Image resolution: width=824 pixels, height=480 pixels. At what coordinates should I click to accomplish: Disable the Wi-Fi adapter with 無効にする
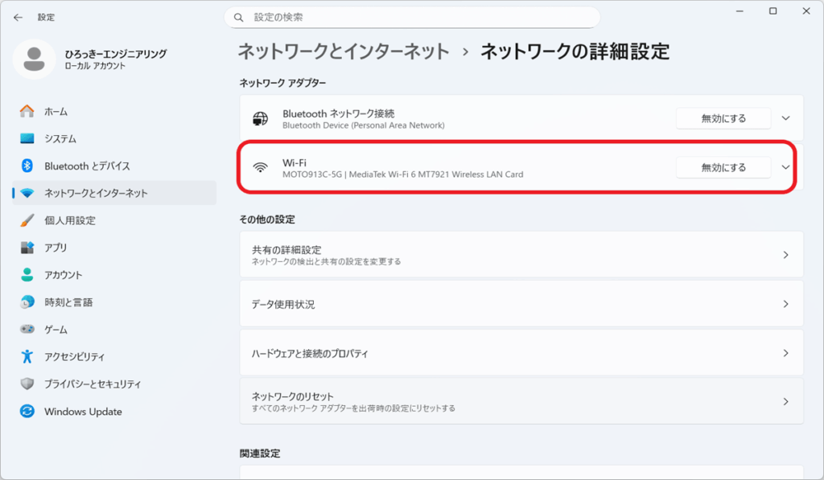coord(723,167)
